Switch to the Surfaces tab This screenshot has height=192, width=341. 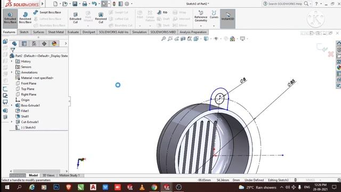click(x=38, y=32)
